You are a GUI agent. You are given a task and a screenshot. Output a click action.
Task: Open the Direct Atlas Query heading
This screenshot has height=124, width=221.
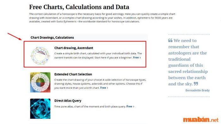coord(68,101)
